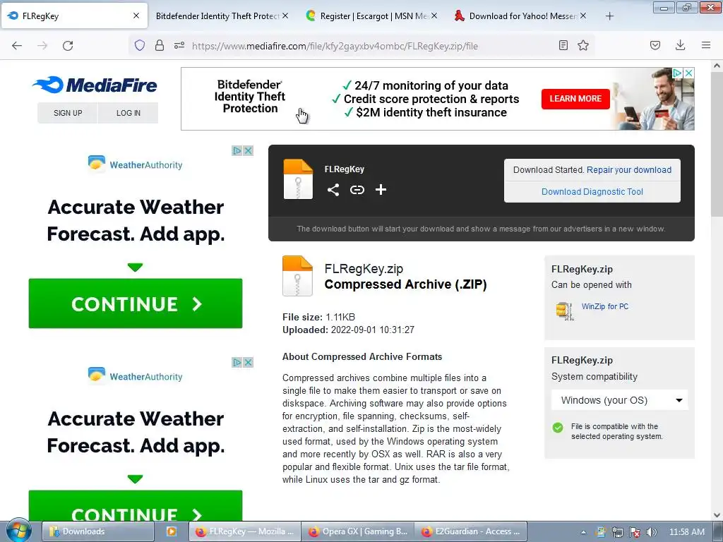Click Bitdefender Identity Theft Protection ad text
The width and height of the screenshot is (723, 542).
point(249,97)
